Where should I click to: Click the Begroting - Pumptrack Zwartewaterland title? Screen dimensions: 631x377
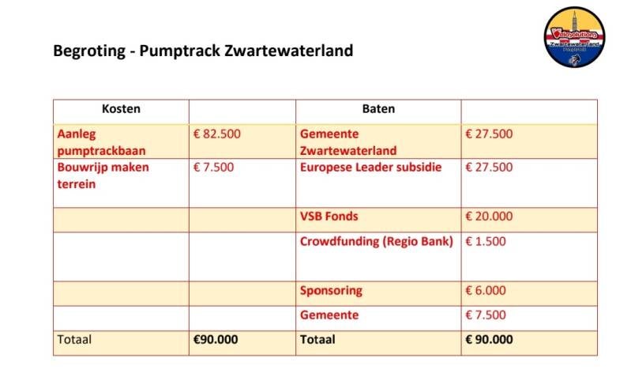203,51
